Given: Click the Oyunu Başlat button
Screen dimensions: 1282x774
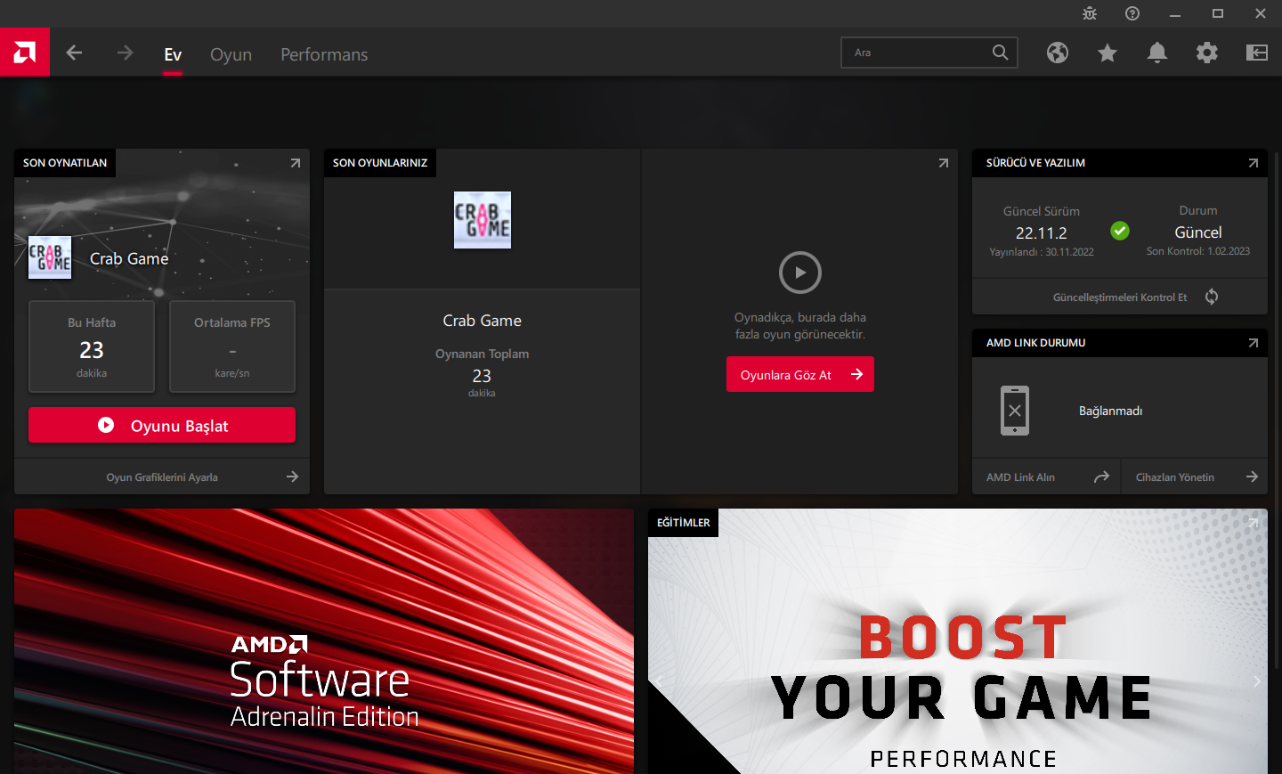Looking at the screenshot, I should point(162,425).
